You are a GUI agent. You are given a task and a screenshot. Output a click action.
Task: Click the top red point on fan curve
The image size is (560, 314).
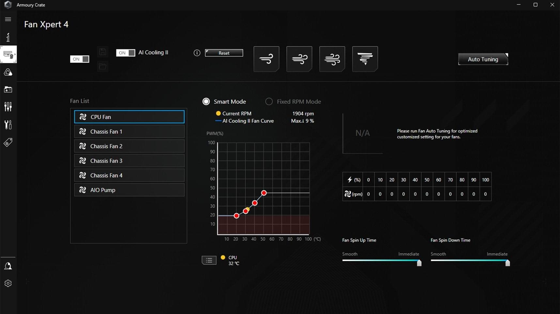[x=264, y=193]
